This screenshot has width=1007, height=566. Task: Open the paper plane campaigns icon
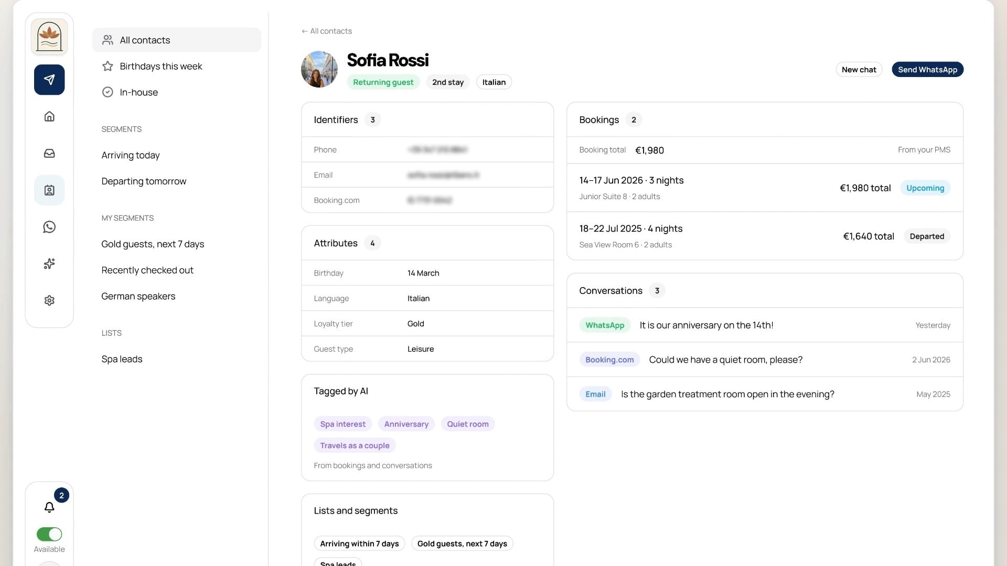point(49,80)
